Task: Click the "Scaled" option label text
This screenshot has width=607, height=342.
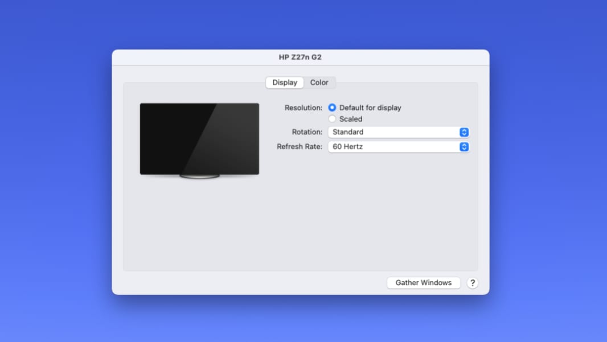Action: pos(351,119)
